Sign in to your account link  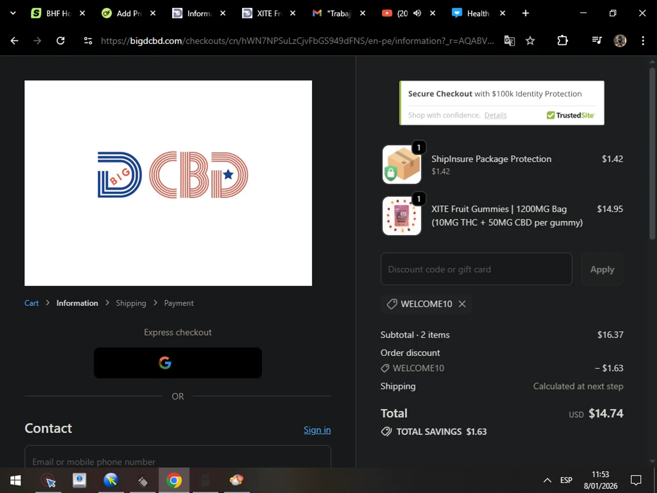tap(317, 430)
